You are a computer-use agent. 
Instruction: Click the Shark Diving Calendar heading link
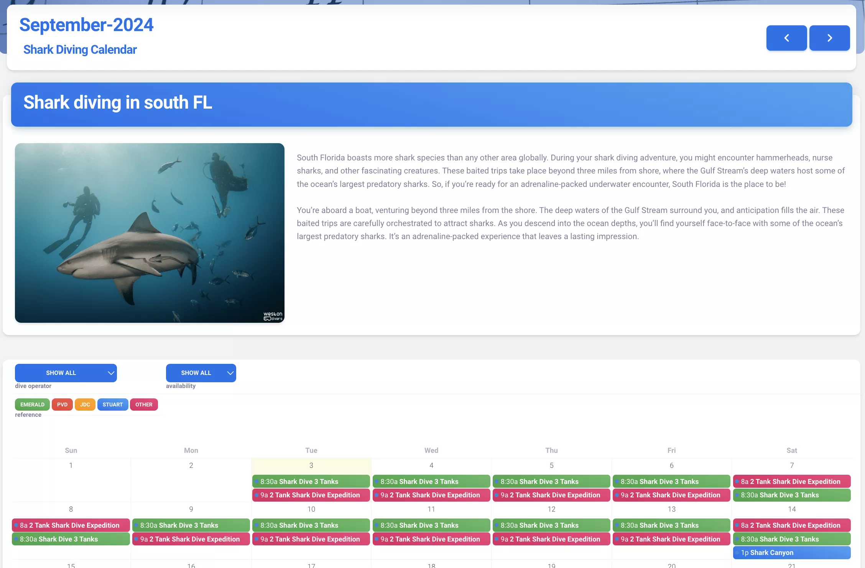coord(80,50)
